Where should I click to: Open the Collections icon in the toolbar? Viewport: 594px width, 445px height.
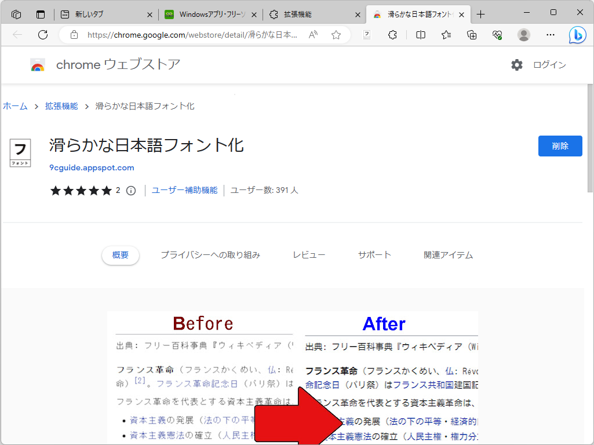click(x=471, y=35)
